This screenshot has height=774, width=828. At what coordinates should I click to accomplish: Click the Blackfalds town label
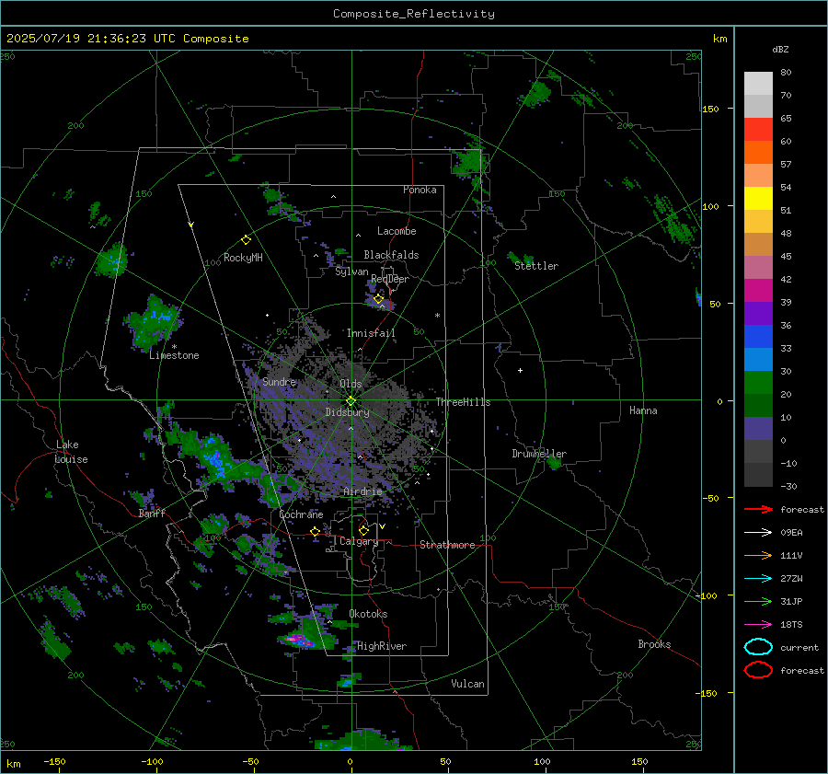pyautogui.click(x=391, y=255)
